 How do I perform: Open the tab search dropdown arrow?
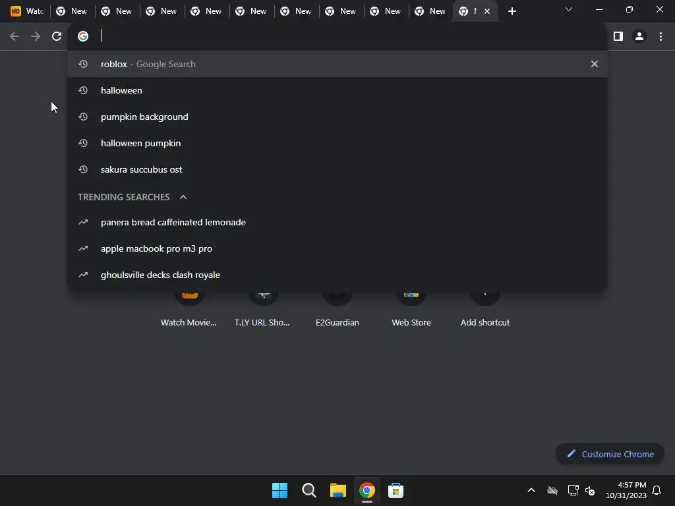[x=569, y=9]
